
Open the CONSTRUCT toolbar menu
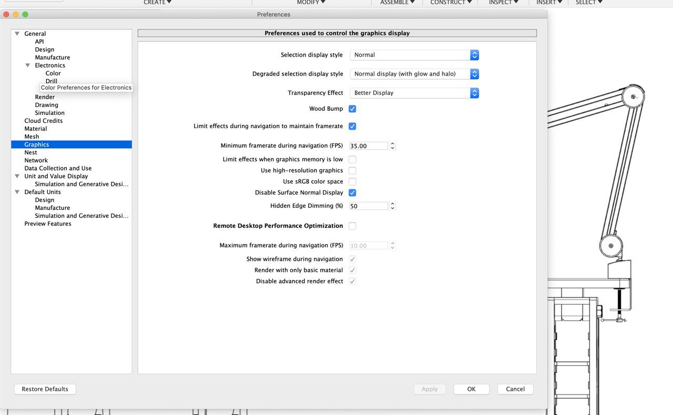[451, 2]
